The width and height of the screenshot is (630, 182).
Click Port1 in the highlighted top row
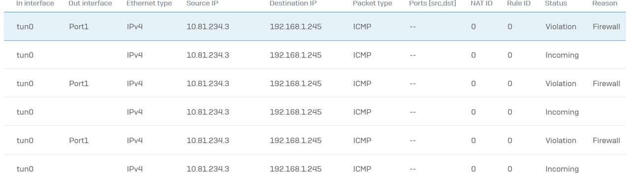point(79,27)
